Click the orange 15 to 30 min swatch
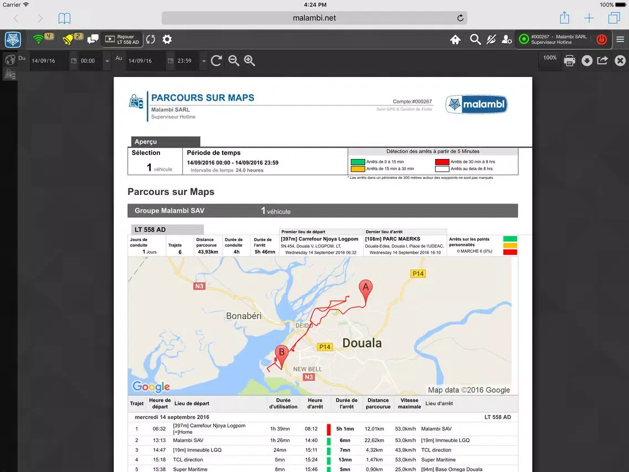This screenshot has height=472, width=629. click(358, 169)
